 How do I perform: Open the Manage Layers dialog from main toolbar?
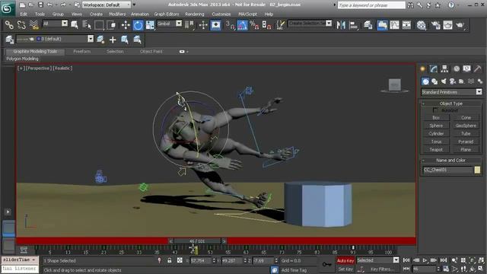click(368, 25)
